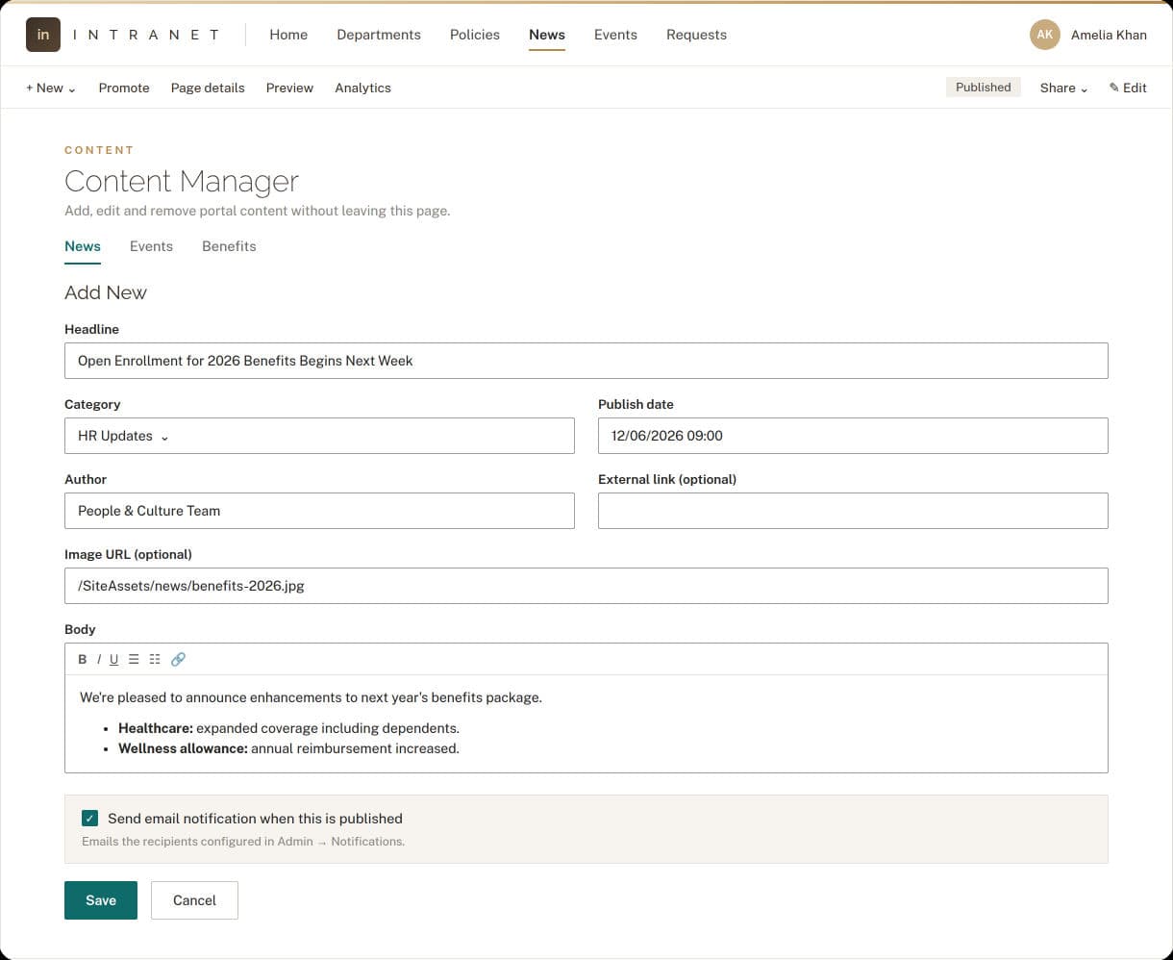Switch to the Events content tab
The height and width of the screenshot is (960, 1173).
(x=151, y=246)
